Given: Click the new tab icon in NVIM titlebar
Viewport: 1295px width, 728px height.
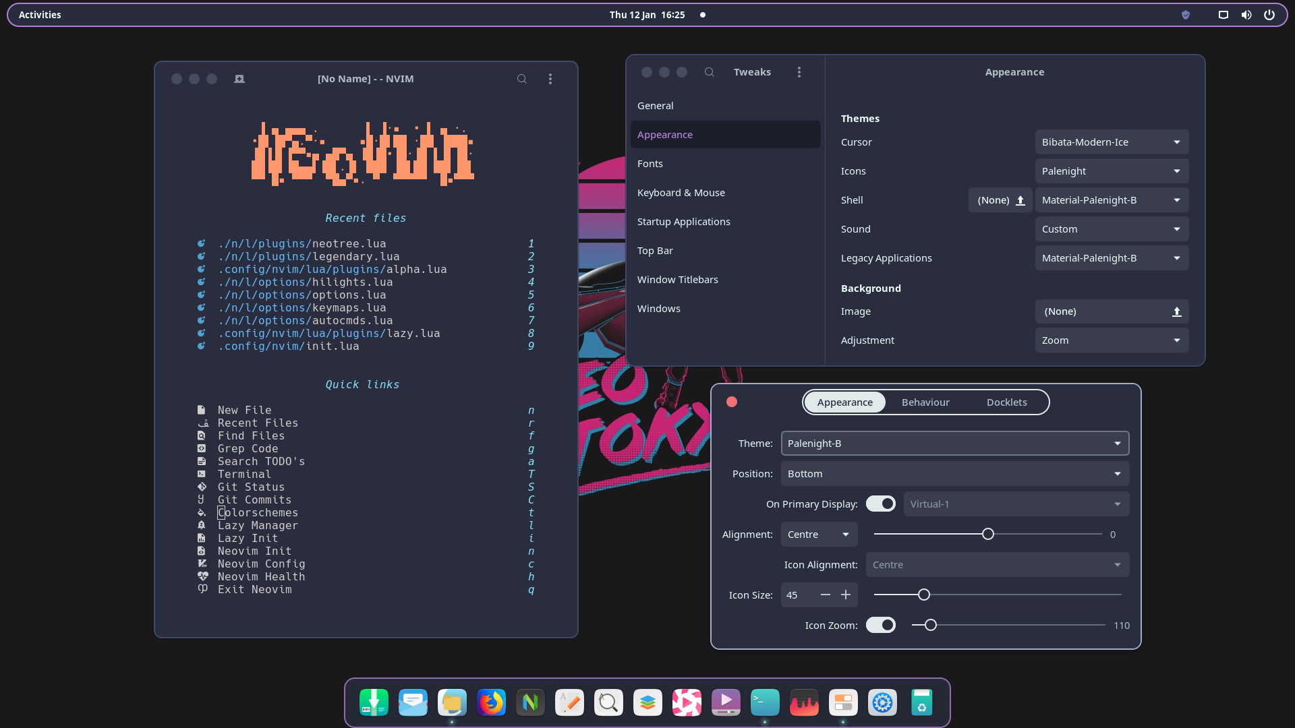Looking at the screenshot, I should pos(239,79).
